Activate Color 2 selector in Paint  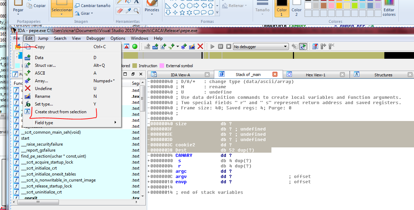296,8
